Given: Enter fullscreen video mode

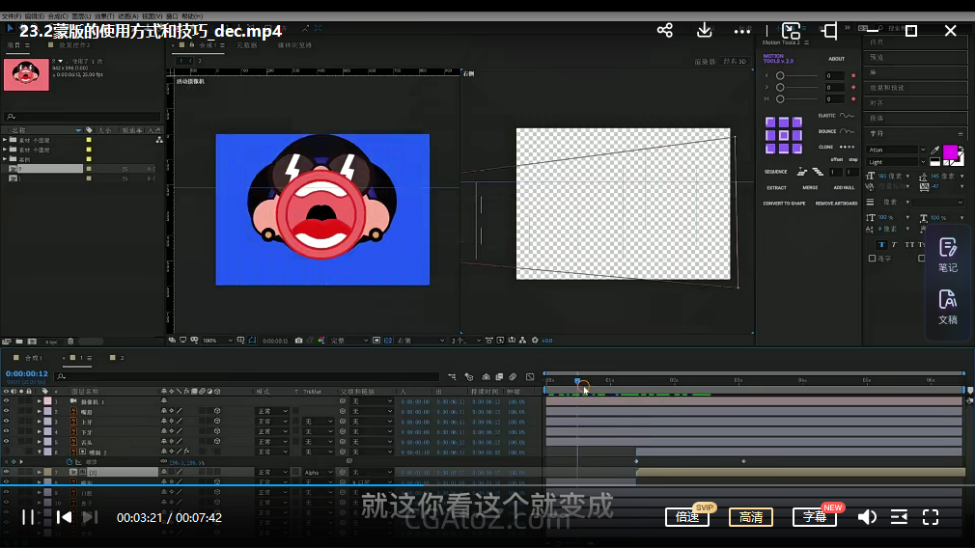Looking at the screenshot, I should point(931,517).
